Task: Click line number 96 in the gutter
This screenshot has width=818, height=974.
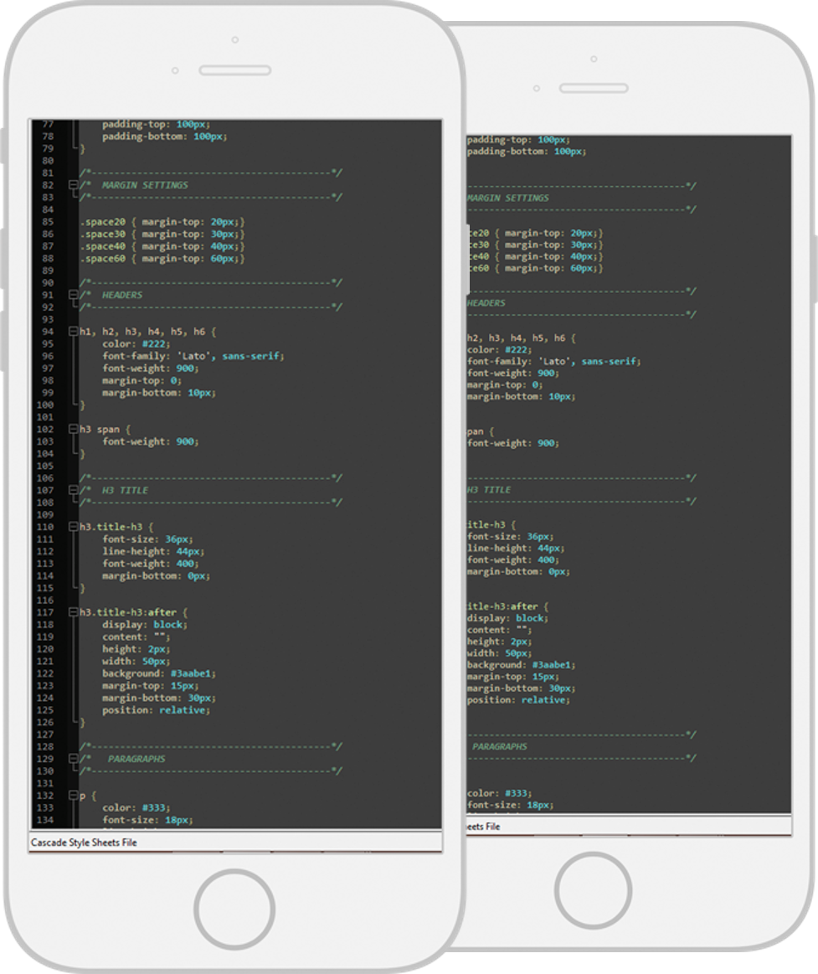Action: (x=48, y=356)
